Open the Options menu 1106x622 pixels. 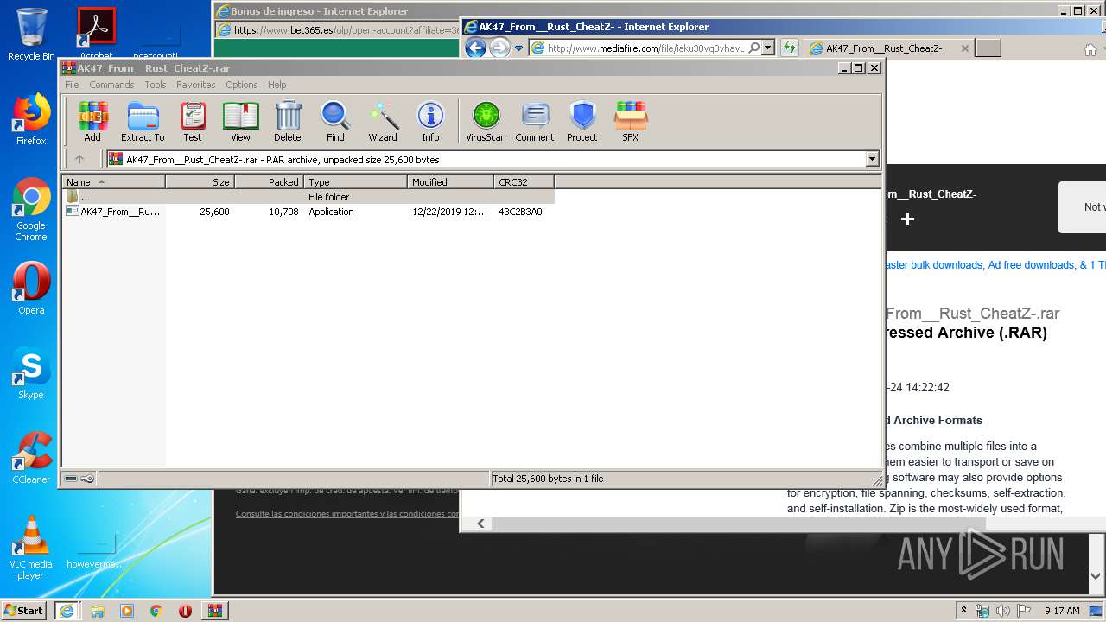(x=242, y=85)
